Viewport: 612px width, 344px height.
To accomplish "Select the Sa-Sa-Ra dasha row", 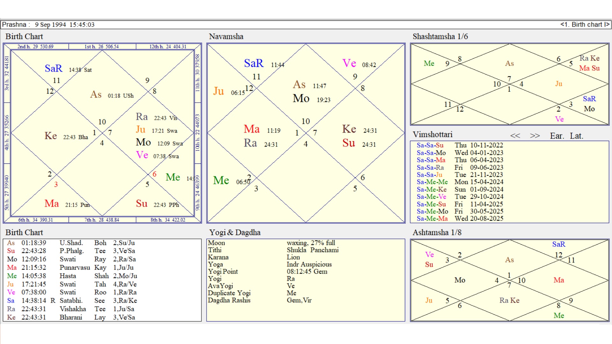I will pyautogui.click(x=460, y=168).
